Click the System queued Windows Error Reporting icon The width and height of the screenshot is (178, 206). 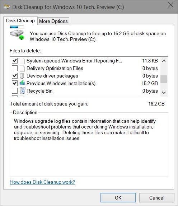(22, 61)
